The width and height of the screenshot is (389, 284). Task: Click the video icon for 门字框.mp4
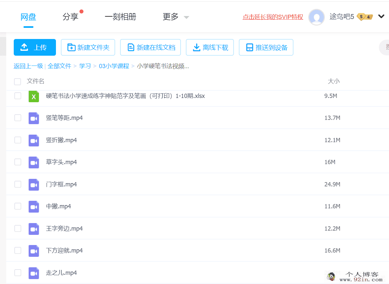pyautogui.click(x=34, y=185)
